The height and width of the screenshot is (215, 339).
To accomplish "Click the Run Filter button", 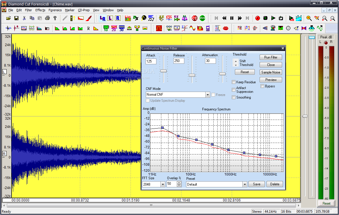I will [271, 57].
